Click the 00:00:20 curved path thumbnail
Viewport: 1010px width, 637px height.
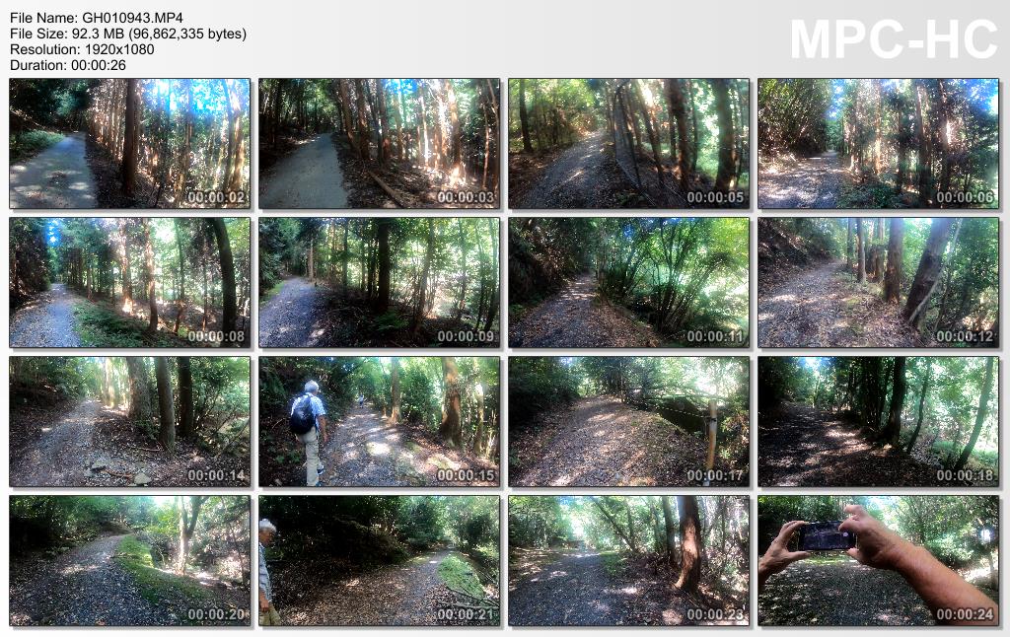[x=129, y=560]
